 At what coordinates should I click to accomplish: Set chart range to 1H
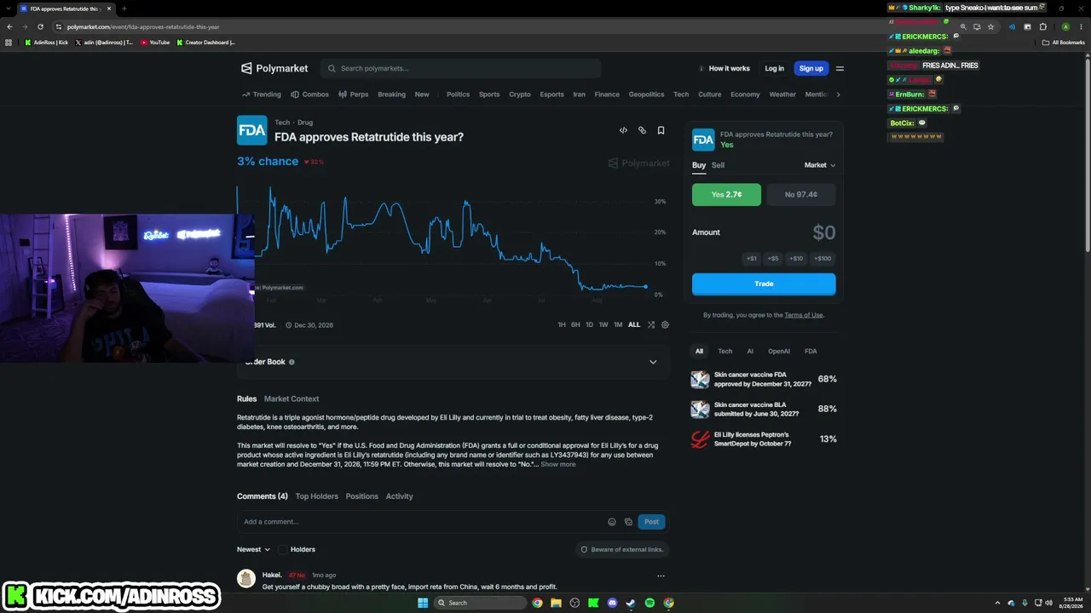(562, 324)
